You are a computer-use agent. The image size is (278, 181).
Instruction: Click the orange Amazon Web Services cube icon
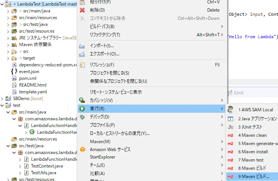[82, 150]
